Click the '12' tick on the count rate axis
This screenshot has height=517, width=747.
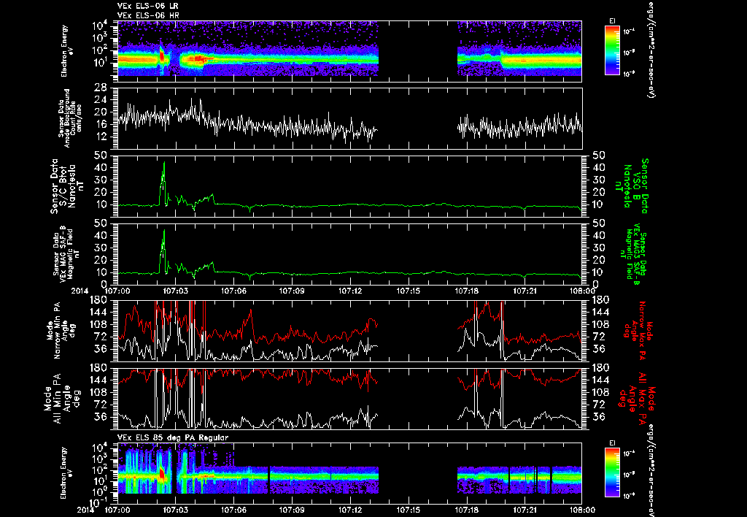100,137
